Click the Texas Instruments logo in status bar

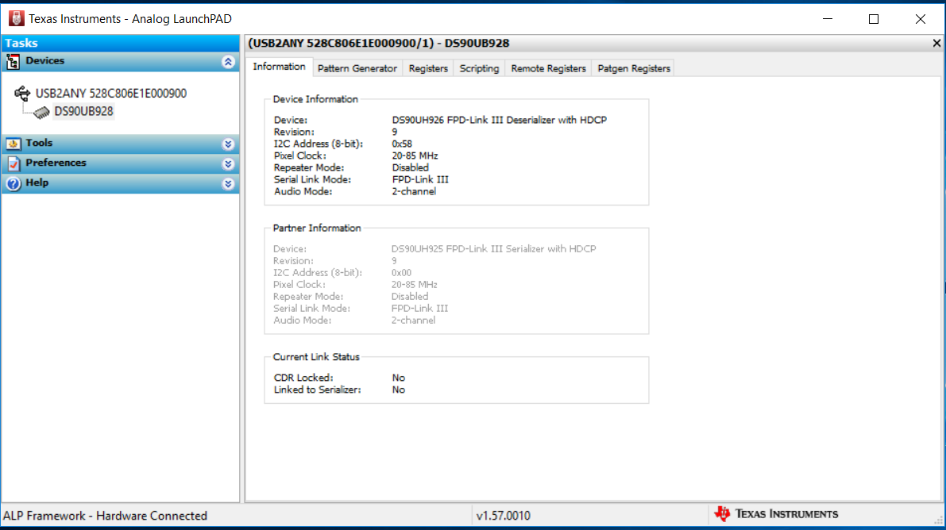pos(776,513)
